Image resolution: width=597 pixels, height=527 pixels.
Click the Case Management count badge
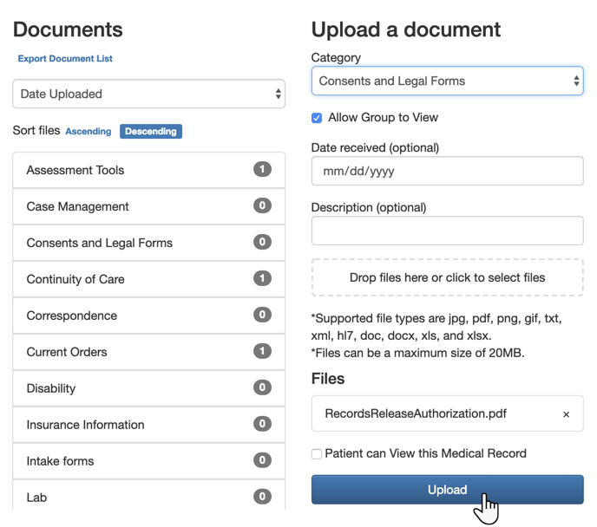(262, 206)
